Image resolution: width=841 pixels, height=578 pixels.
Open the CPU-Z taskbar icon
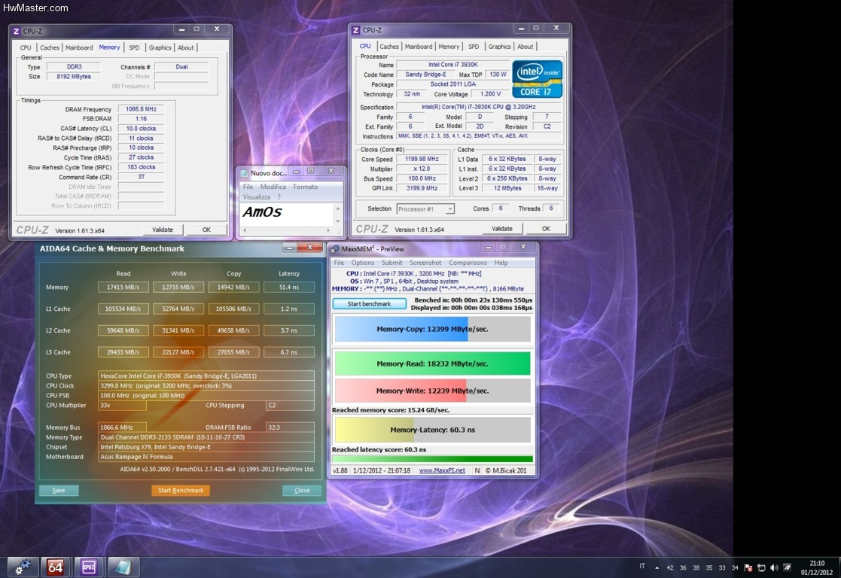[89, 567]
